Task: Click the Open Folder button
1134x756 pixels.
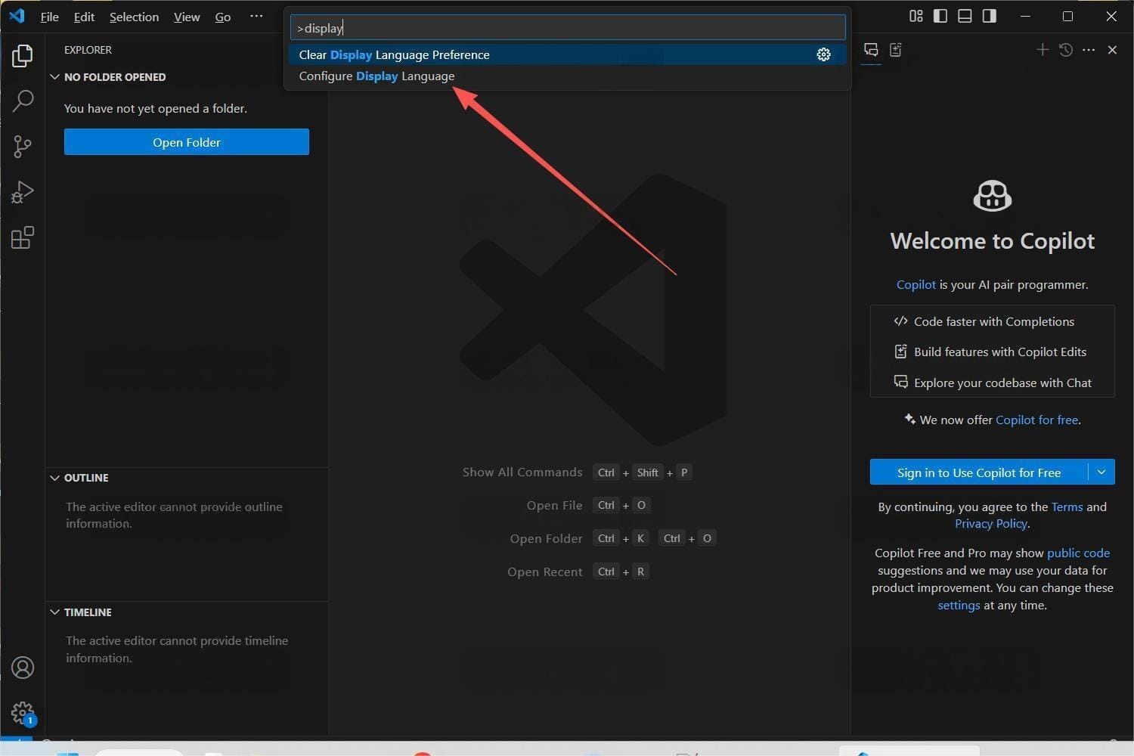Action: point(186,142)
